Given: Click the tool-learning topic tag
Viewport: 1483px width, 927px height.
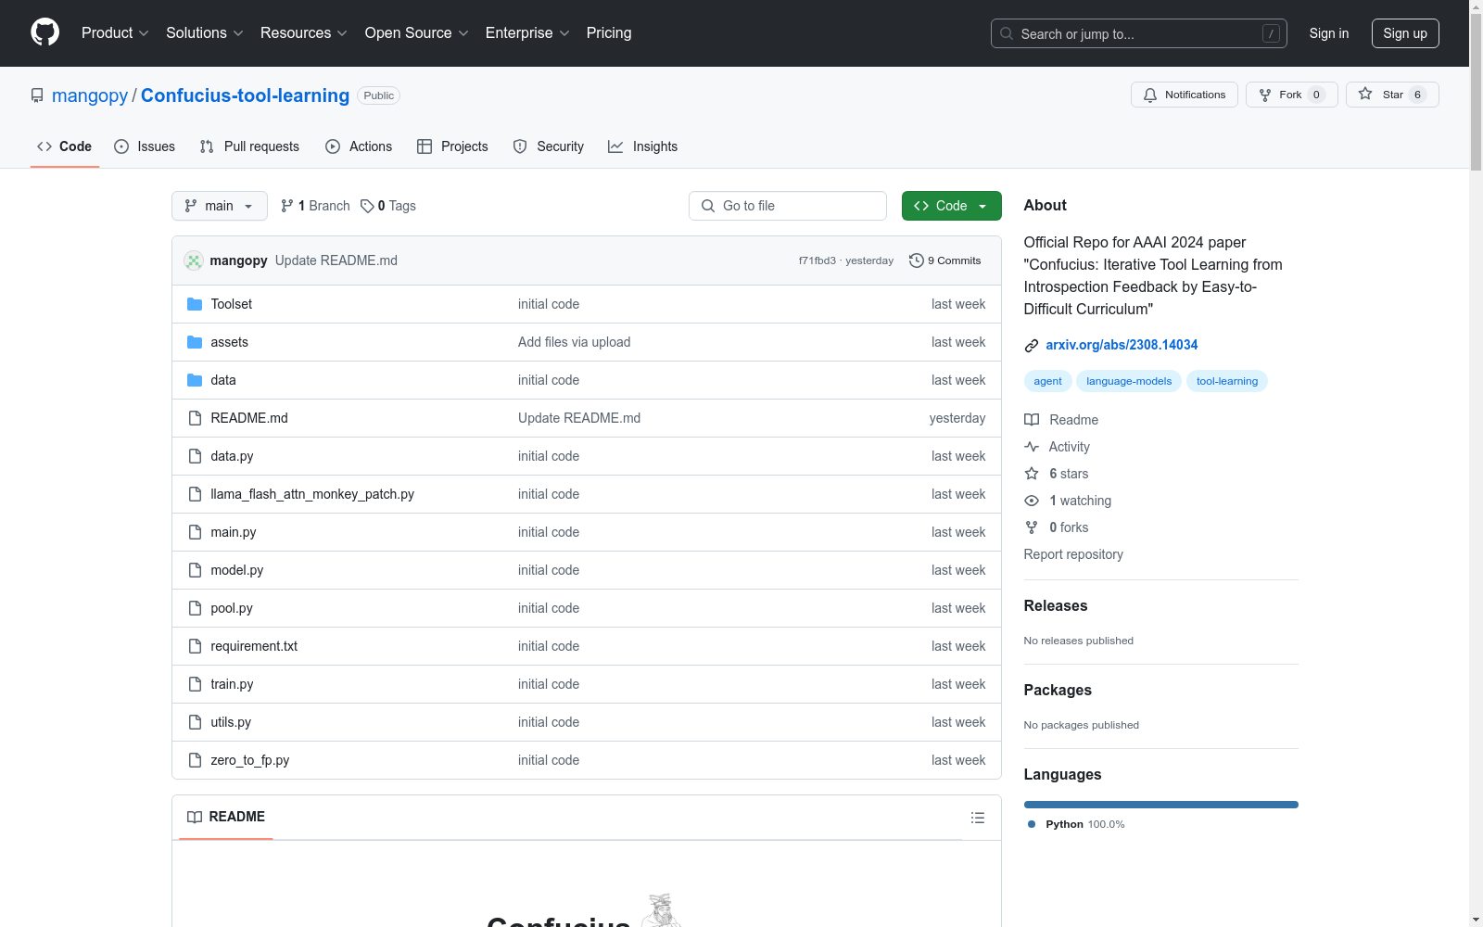Looking at the screenshot, I should [1227, 381].
